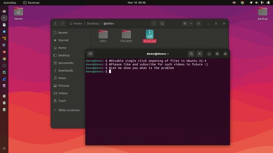Open Firefox from the dock
The height and width of the screenshot is (153, 273).
pos(4,52)
